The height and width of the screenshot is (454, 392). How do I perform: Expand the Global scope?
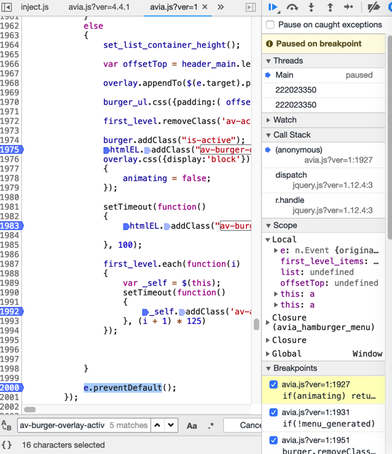point(268,354)
